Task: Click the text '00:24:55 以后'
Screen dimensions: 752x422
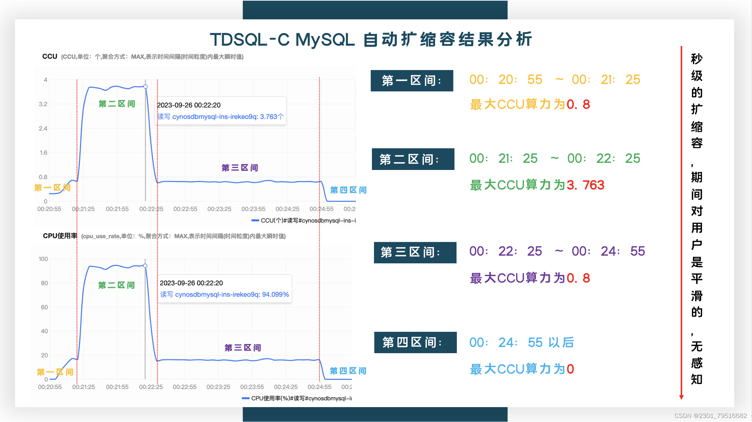Action: 521,343
